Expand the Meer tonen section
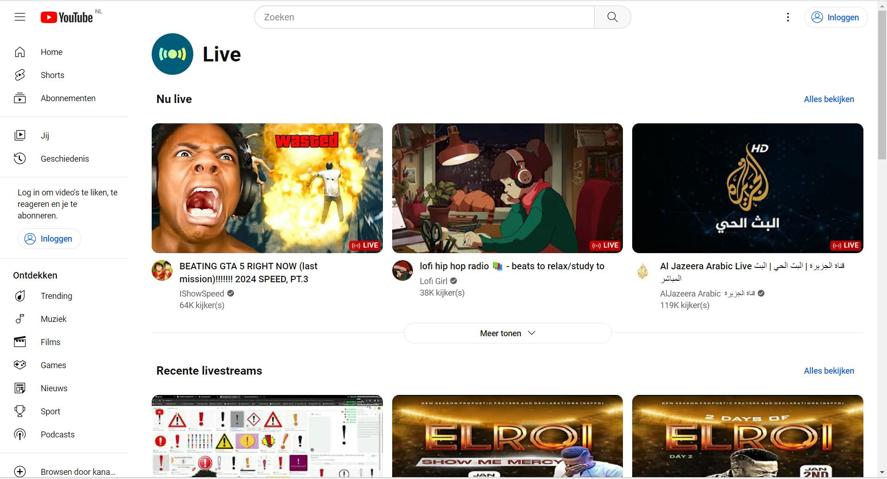 tap(507, 333)
